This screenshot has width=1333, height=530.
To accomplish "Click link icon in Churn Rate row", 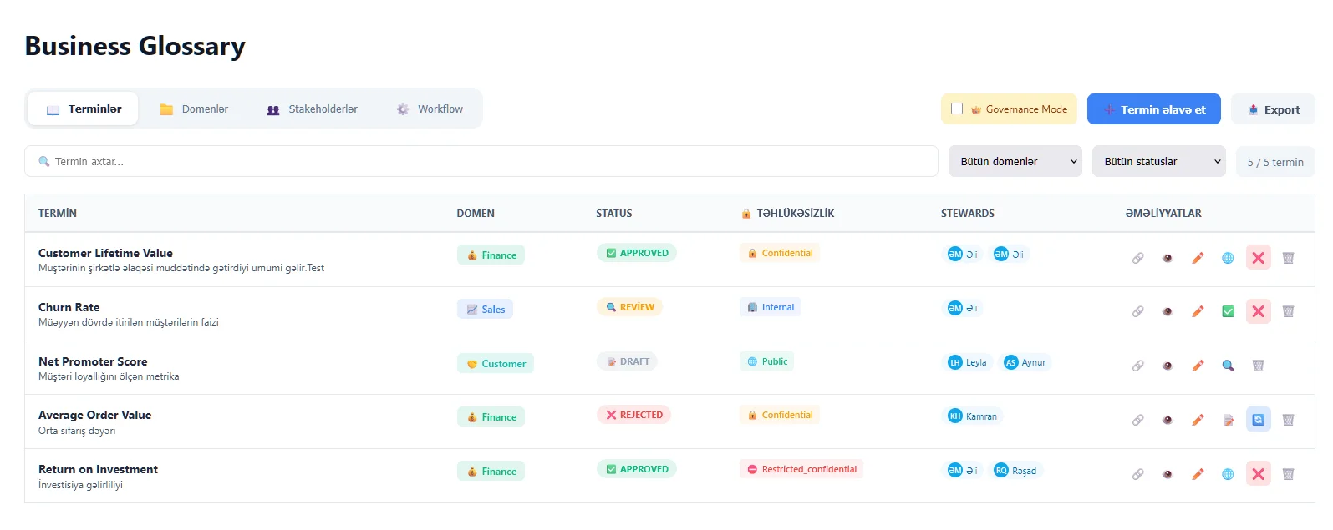I will 1137,311.
